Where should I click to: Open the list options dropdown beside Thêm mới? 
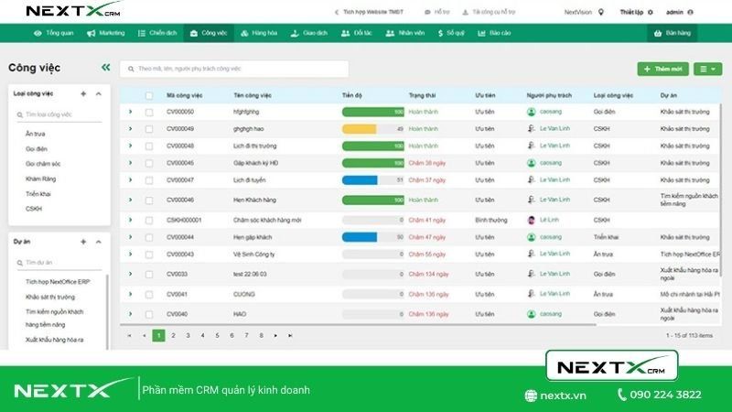point(707,70)
